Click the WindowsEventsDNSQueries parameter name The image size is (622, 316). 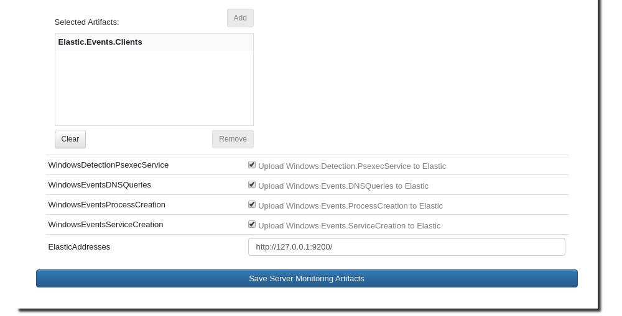100,185
